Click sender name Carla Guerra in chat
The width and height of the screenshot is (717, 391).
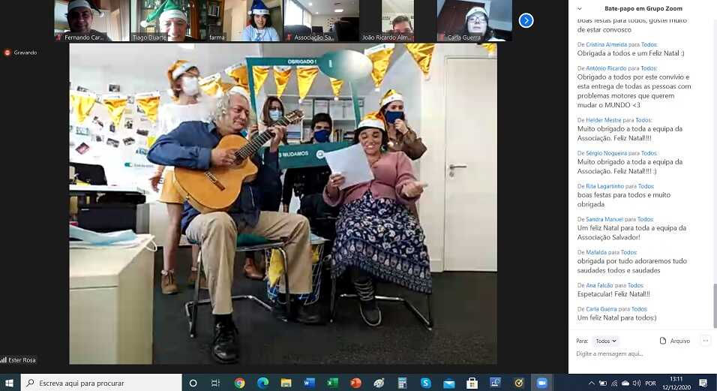[x=601, y=309]
